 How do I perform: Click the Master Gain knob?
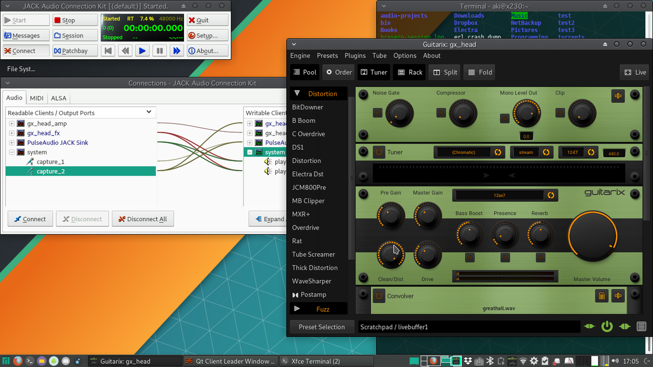[428, 215]
